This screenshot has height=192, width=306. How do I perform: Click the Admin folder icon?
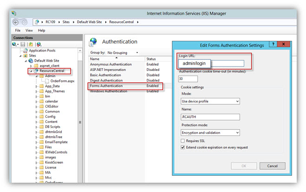[42, 76]
